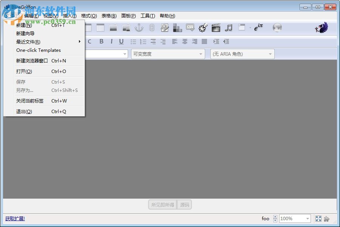This screenshot has width=340, height=227.
Task: Open the 格式(O) menu
Action: (89, 16)
